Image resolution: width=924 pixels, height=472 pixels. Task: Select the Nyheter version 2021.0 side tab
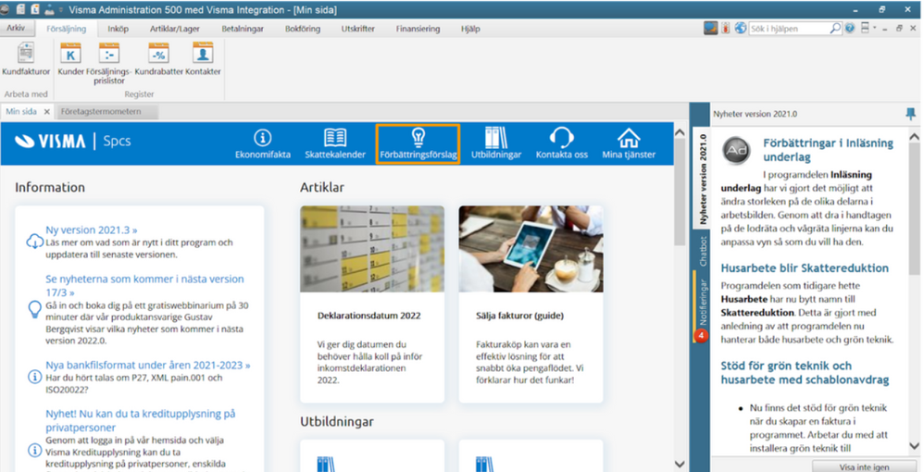(703, 180)
